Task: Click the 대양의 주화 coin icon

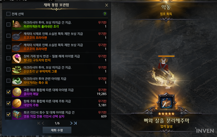Action: tap(17, 103)
